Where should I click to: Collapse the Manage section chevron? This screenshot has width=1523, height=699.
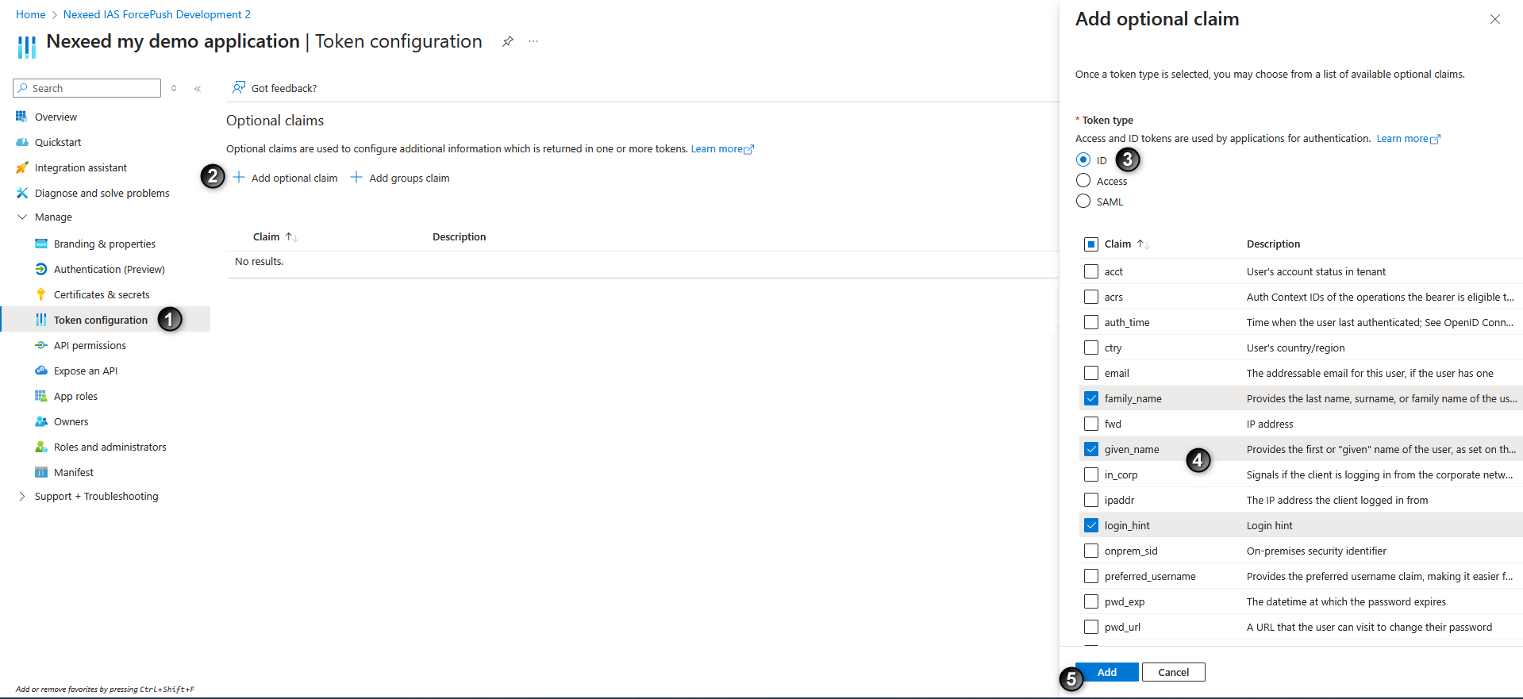click(x=21, y=217)
